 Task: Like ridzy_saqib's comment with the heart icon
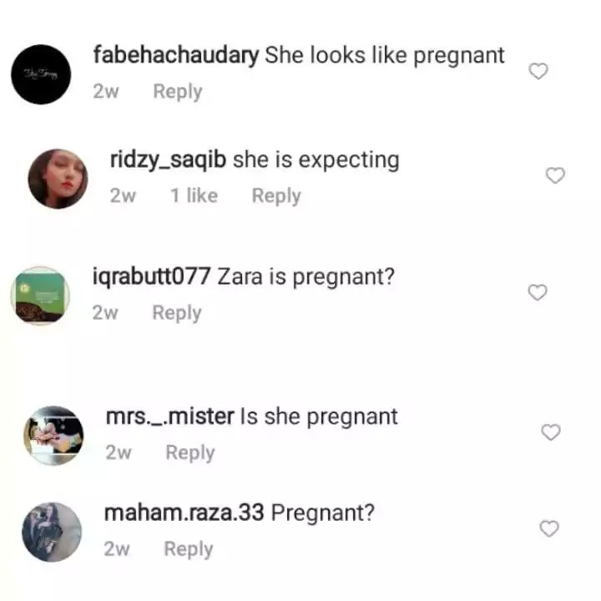[x=555, y=175]
